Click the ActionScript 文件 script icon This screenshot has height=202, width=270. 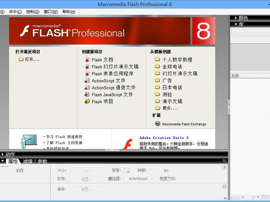point(87,80)
